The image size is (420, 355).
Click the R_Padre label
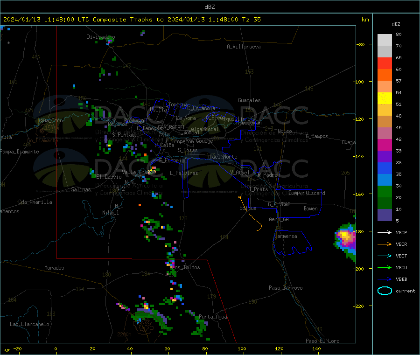click(x=267, y=175)
